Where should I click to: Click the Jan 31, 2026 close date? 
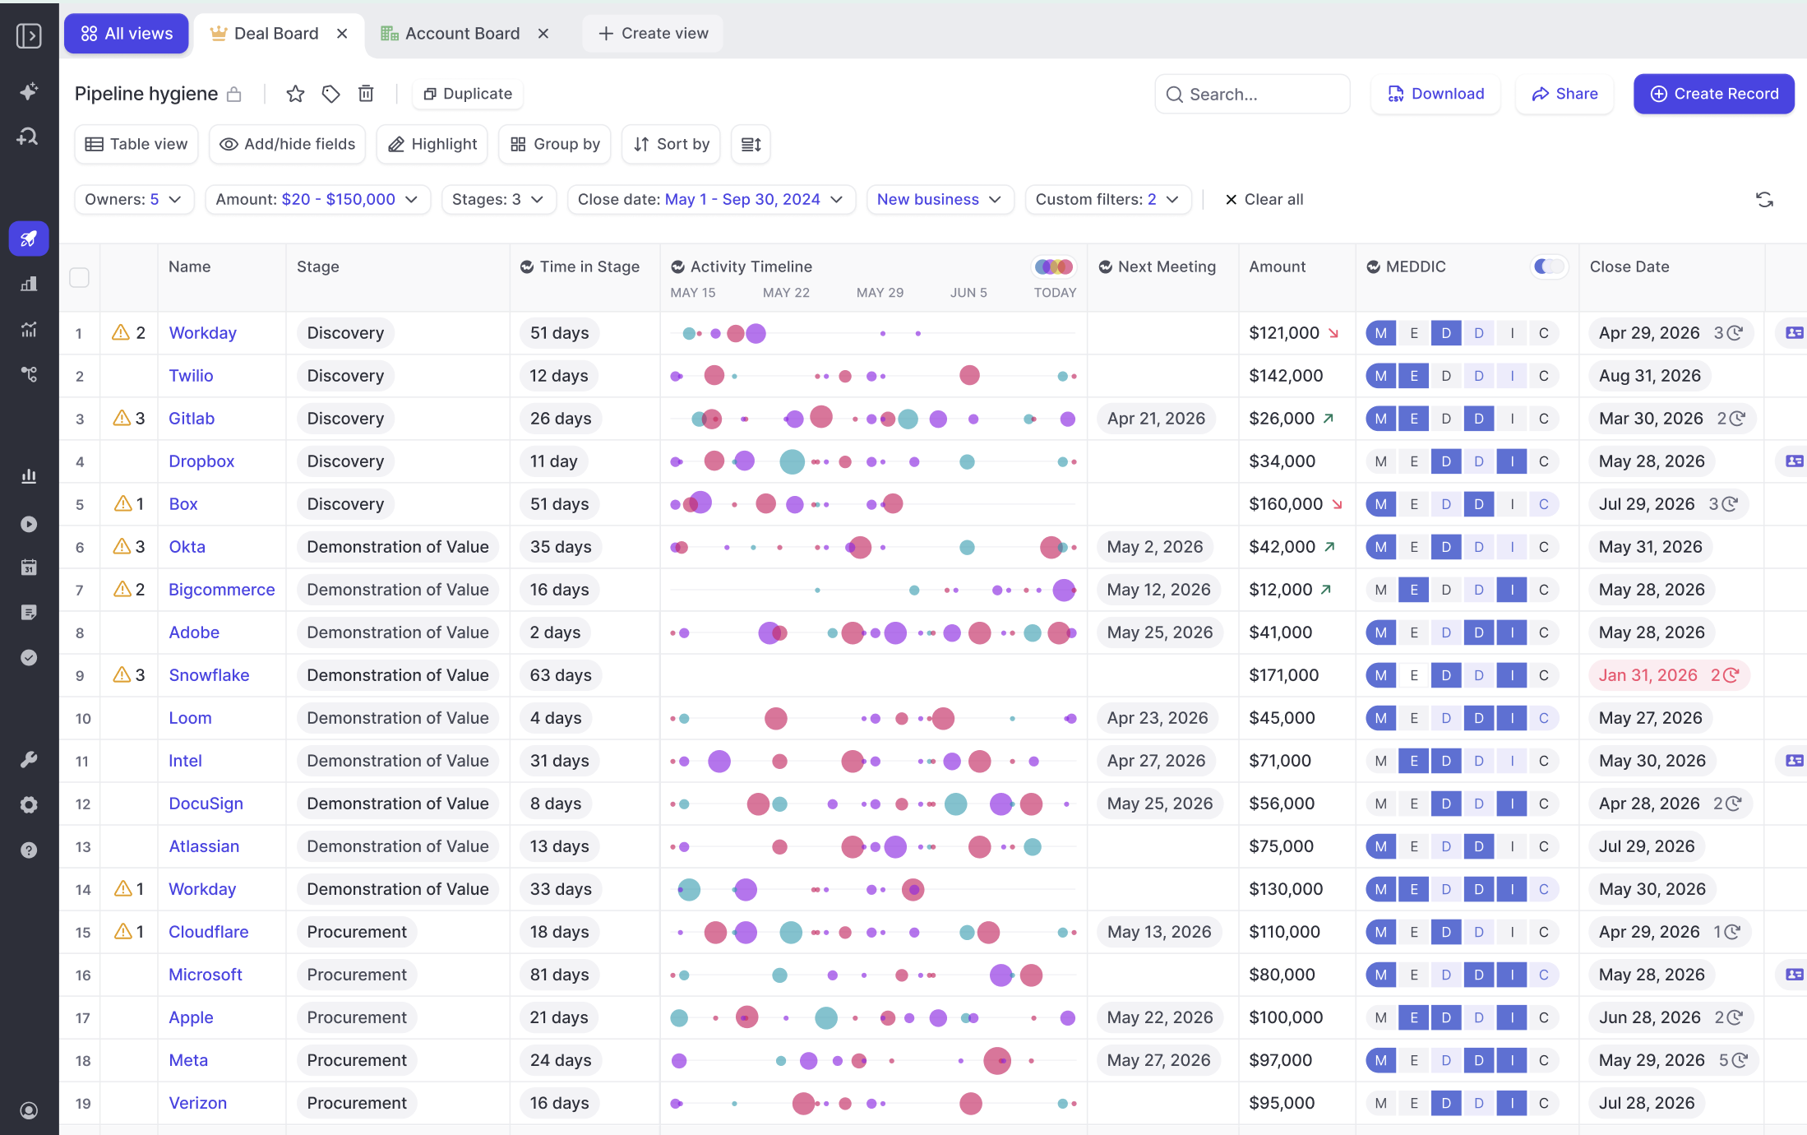tap(1648, 675)
